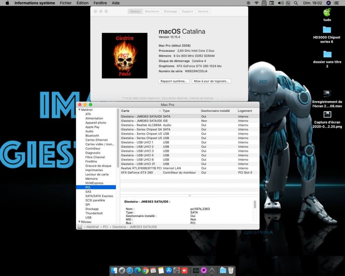Open Activity Monitor in the dock
Image resolution: width=345 pixels, height=276 pixels.
[x=196, y=270]
